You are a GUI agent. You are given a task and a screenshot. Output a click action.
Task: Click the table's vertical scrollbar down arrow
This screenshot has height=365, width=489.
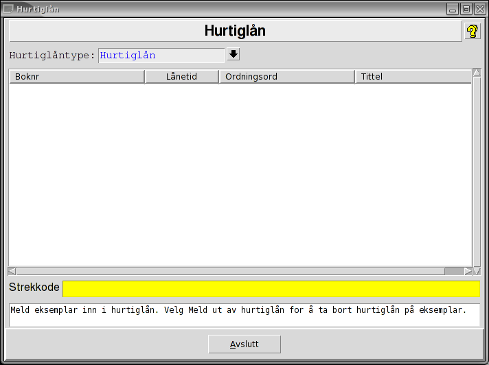[x=477, y=271]
